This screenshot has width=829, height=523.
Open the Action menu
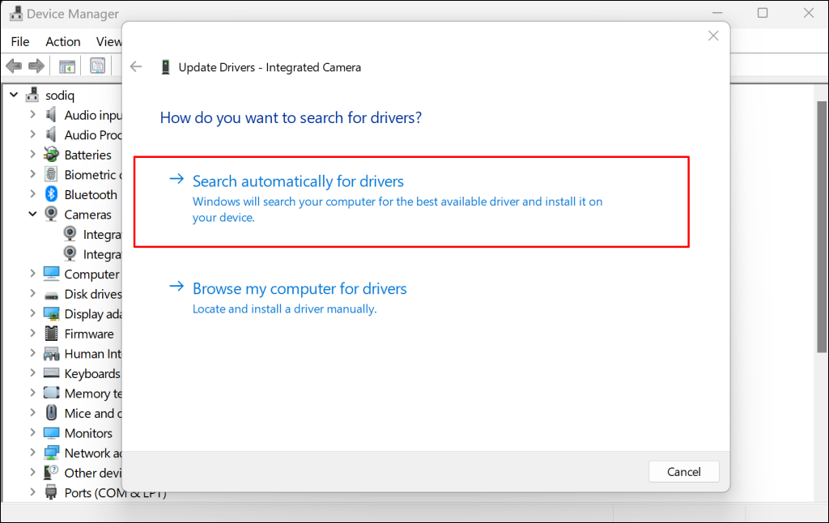tap(62, 41)
